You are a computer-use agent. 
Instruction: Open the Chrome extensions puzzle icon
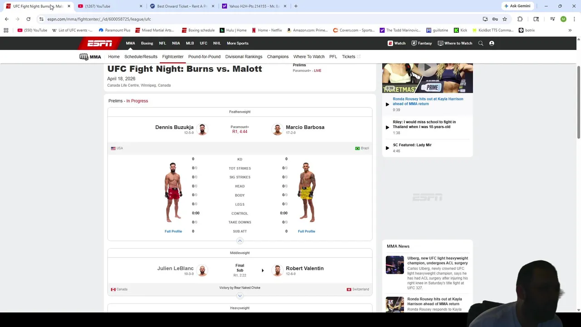coord(520,19)
